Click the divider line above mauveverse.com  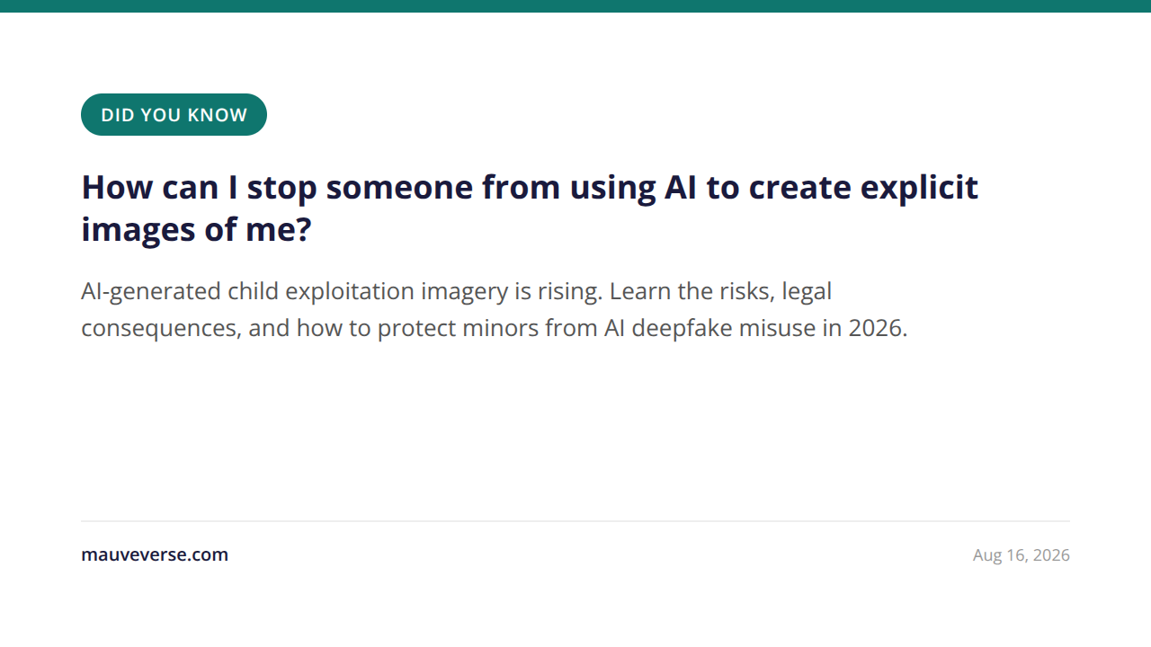[575, 521]
